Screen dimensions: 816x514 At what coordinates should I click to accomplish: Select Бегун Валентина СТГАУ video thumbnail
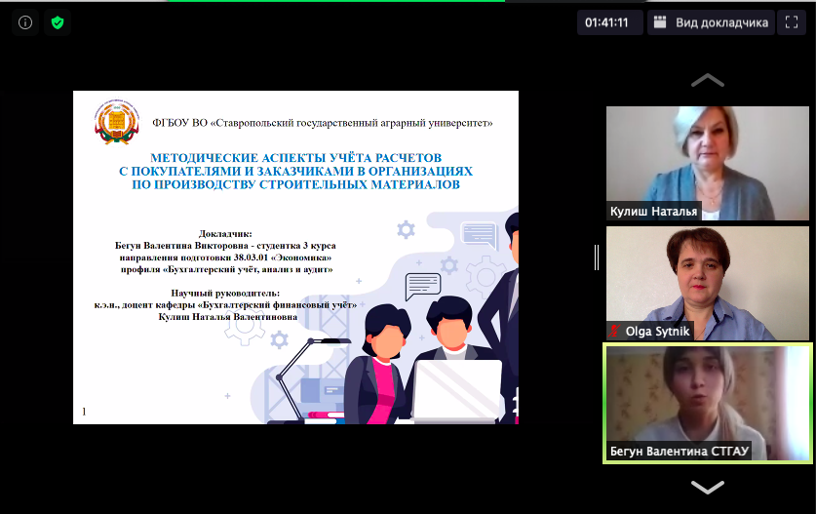[x=707, y=403]
